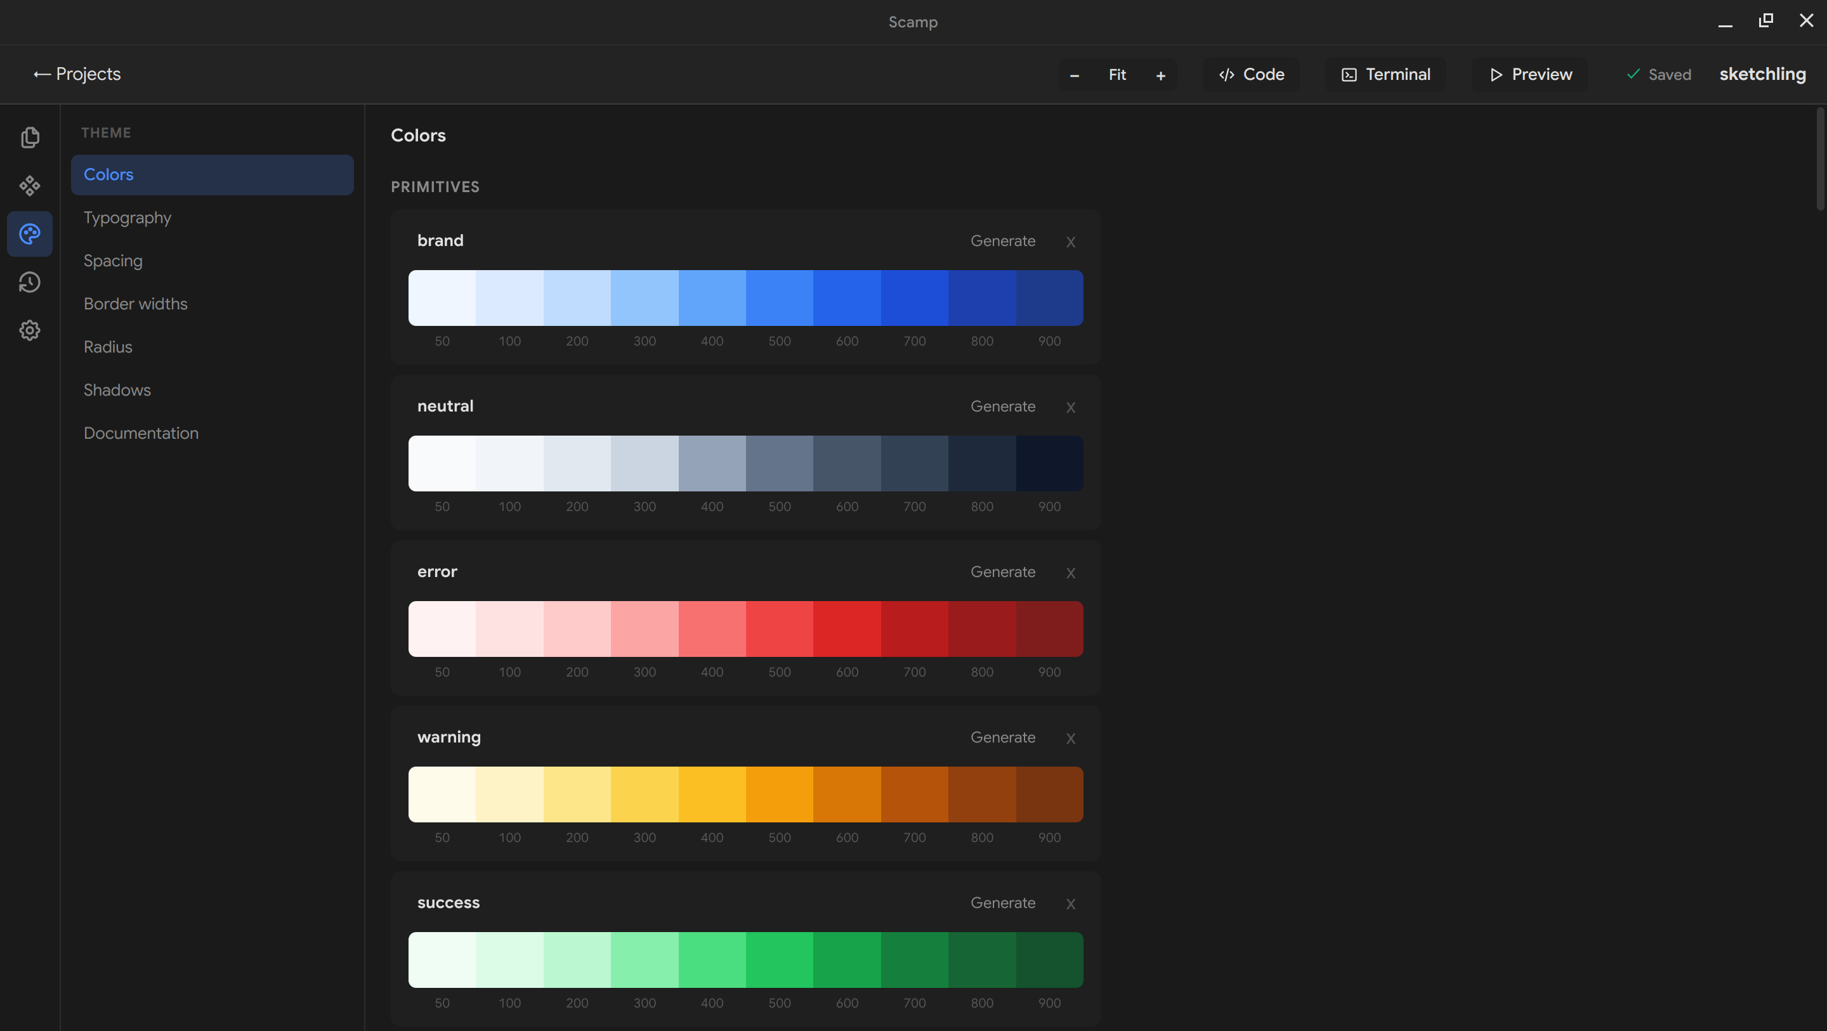Screen dimensions: 1827x1031
Task: Select Colors in the theme menu
Action: point(212,174)
